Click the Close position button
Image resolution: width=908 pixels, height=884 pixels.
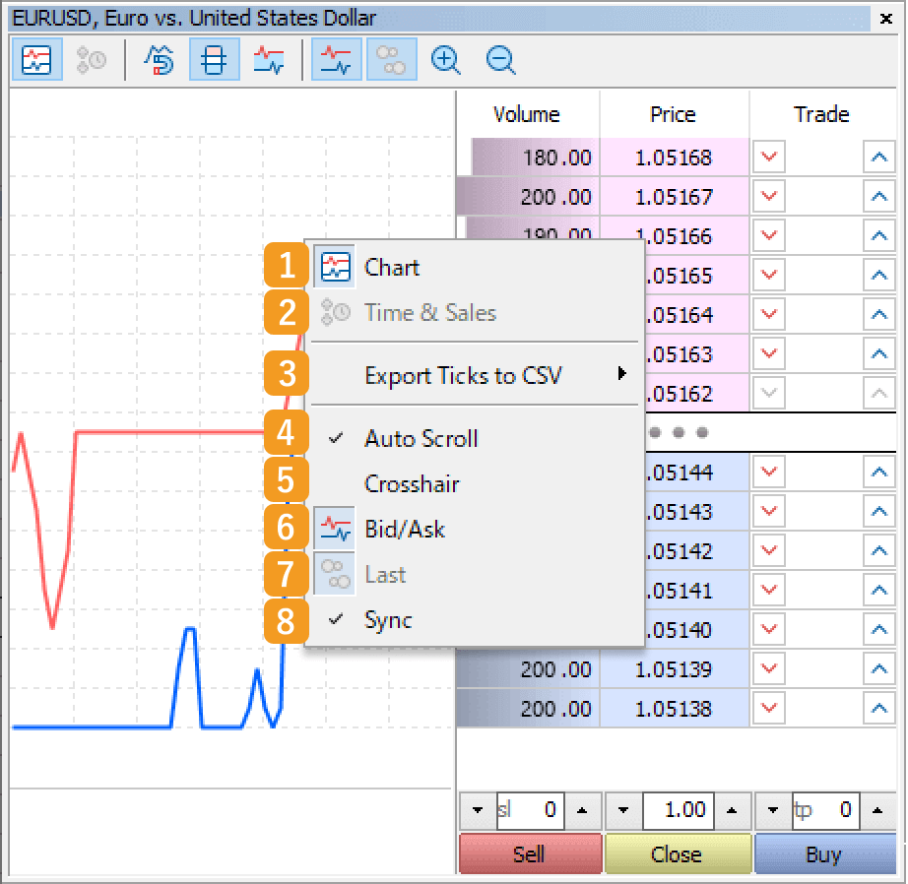(x=678, y=853)
